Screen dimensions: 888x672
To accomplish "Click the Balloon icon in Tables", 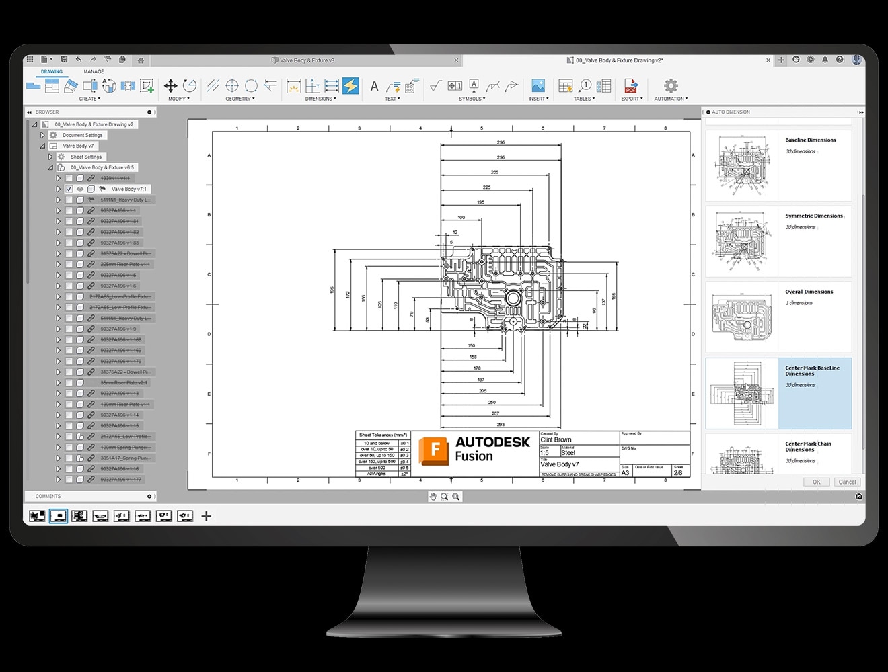I will 585,85.
